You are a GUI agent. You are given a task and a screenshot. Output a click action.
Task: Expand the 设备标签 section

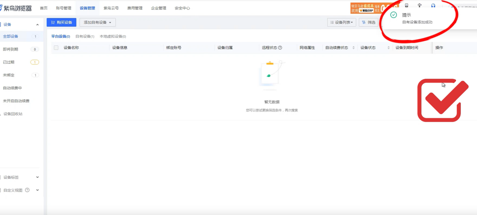pos(37,177)
